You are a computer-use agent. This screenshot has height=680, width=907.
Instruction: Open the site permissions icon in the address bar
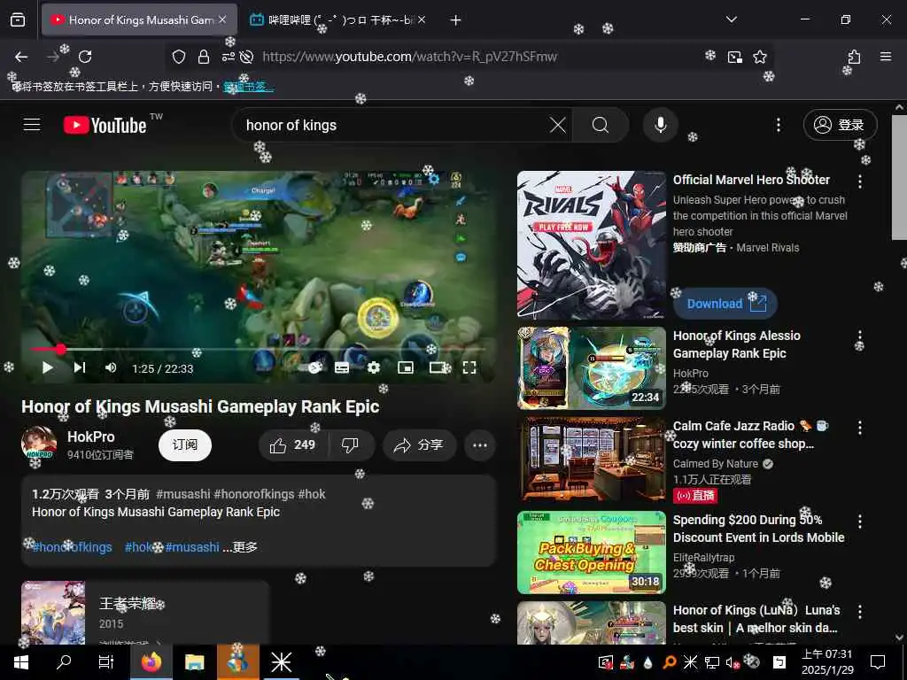(228, 57)
